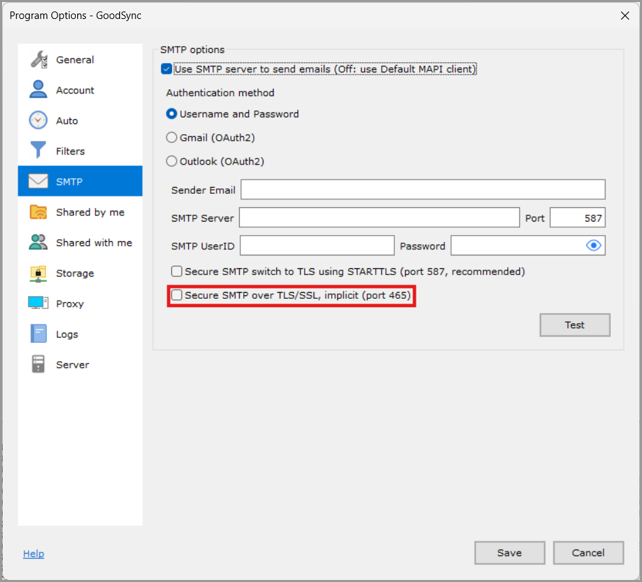Click the Filters funnel icon
The image size is (642, 582).
pyautogui.click(x=39, y=150)
